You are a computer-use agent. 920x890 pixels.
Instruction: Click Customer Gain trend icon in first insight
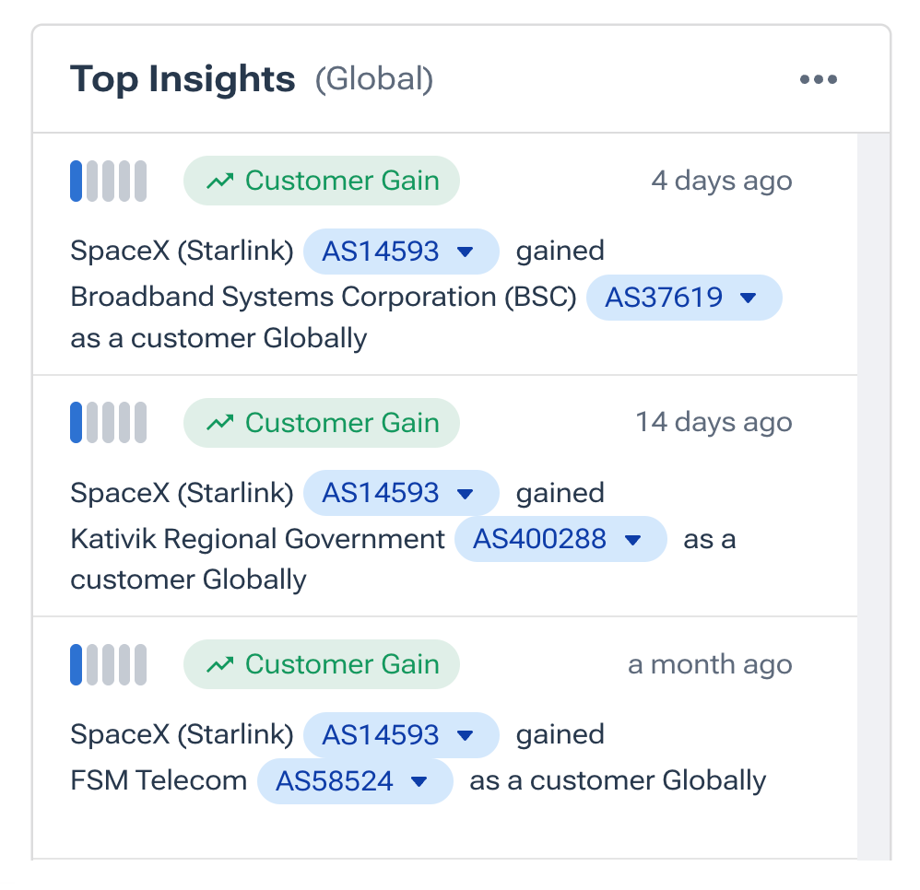pyautogui.click(x=220, y=181)
